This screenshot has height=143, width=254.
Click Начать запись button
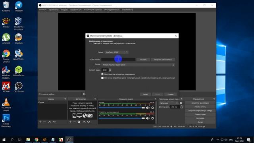(x=200, y=107)
